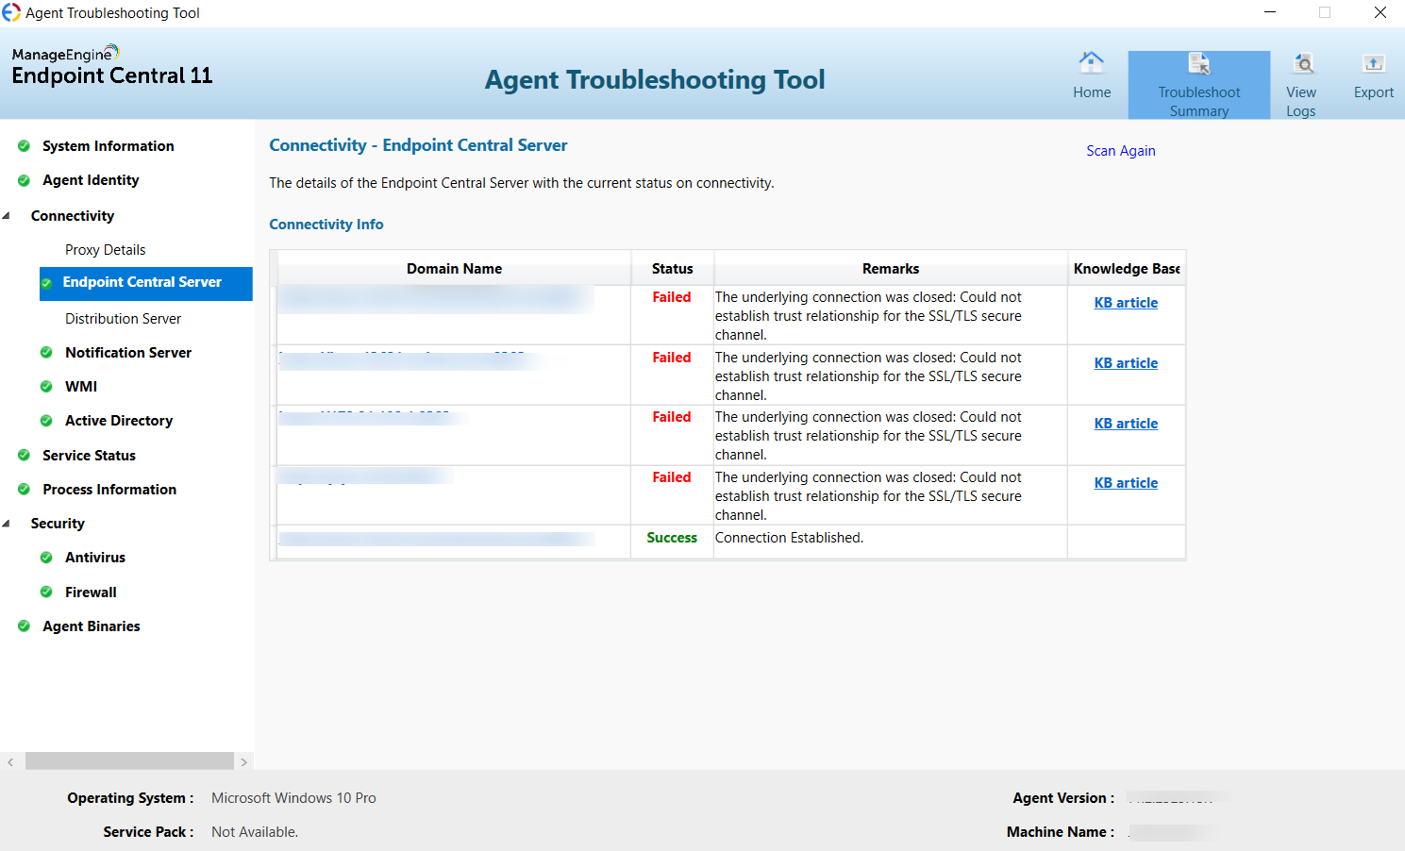The image size is (1405, 851).
Task: Open KB article link in first row
Action: (1126, 303)
